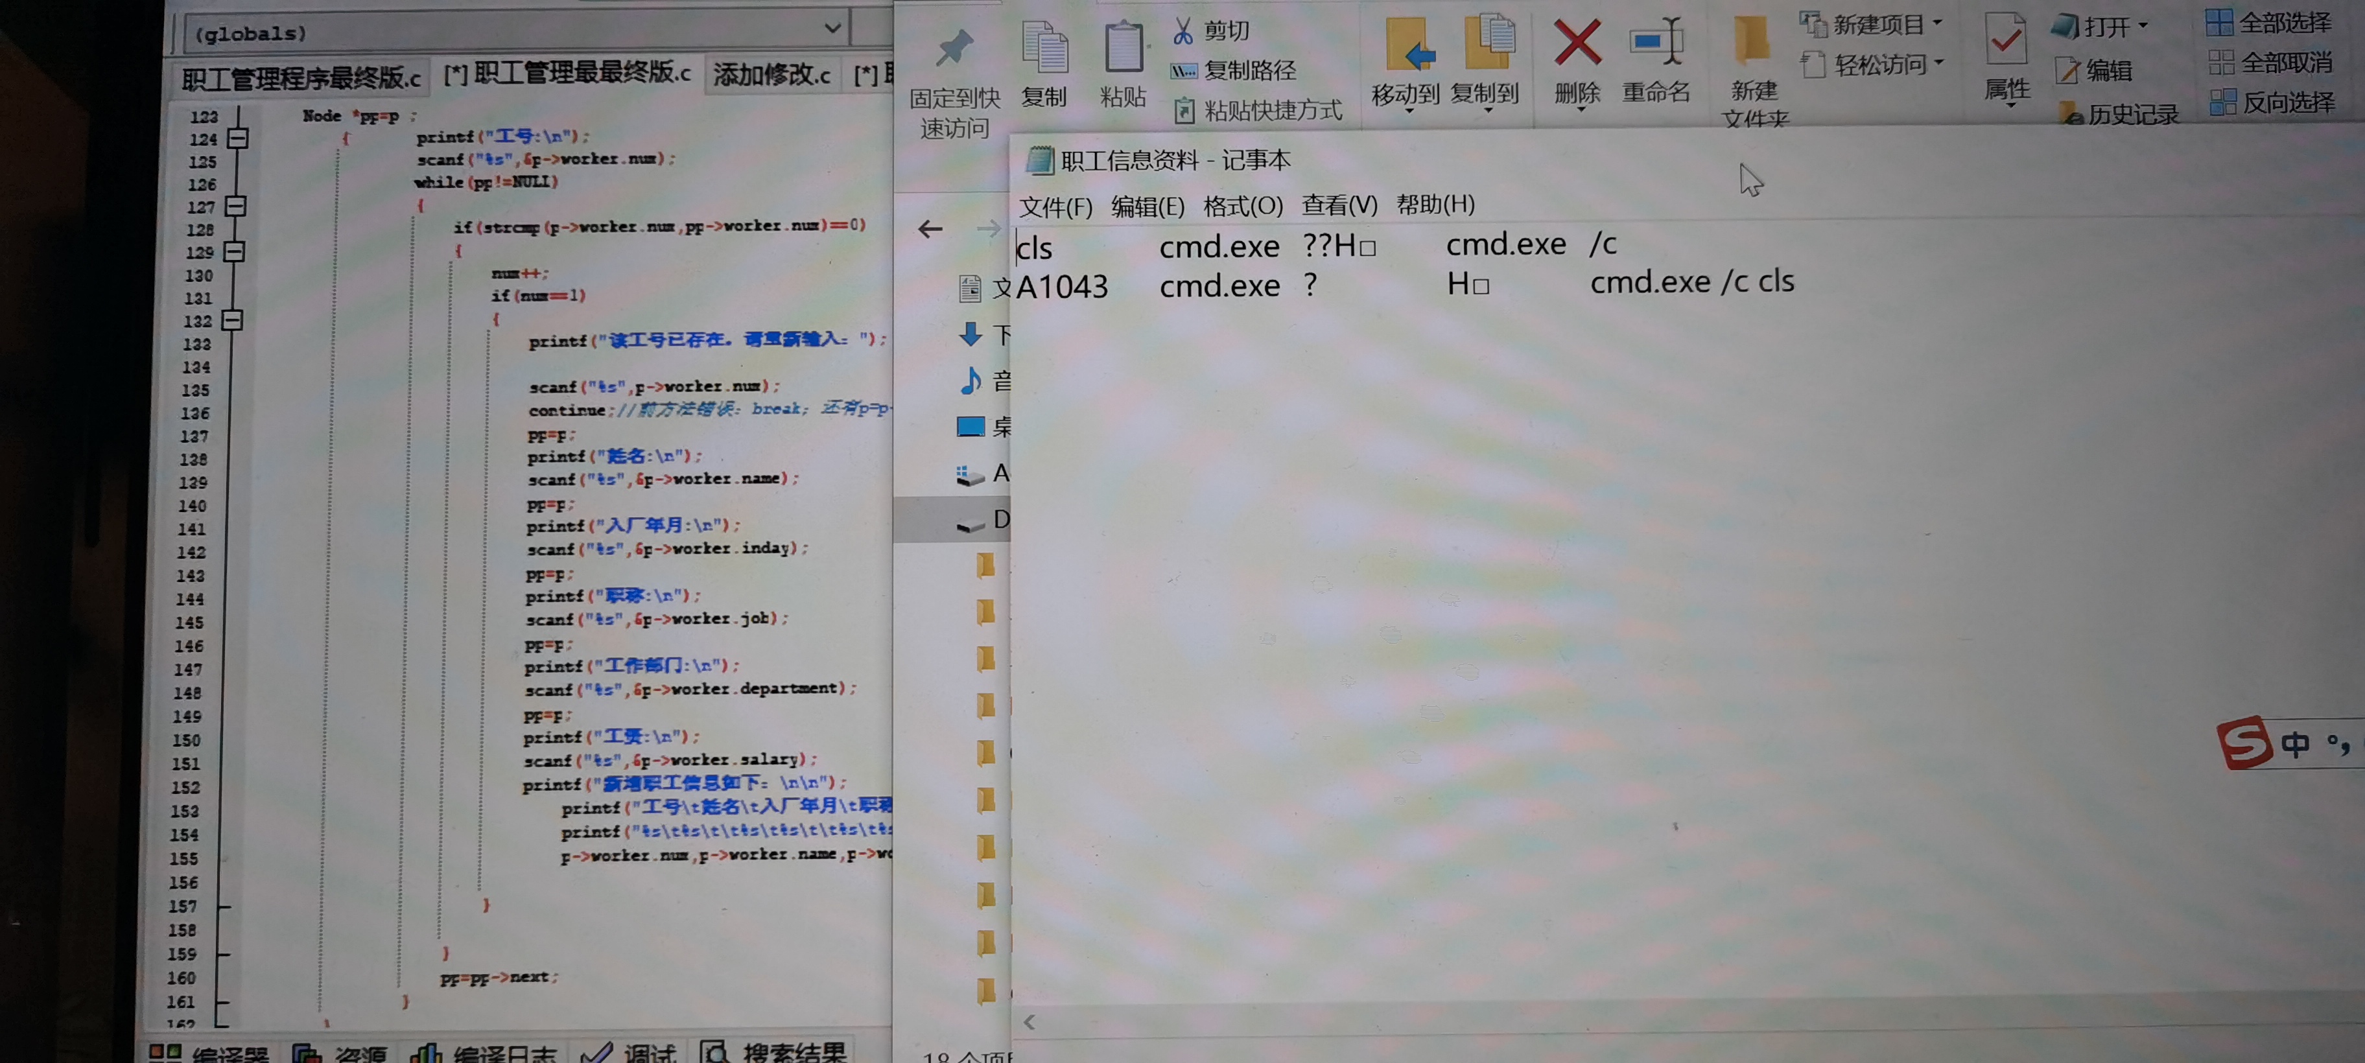Select drive A item in Explorer sidebar
The width and height of the screenshot is (2365, 1063).
[982, 474]
